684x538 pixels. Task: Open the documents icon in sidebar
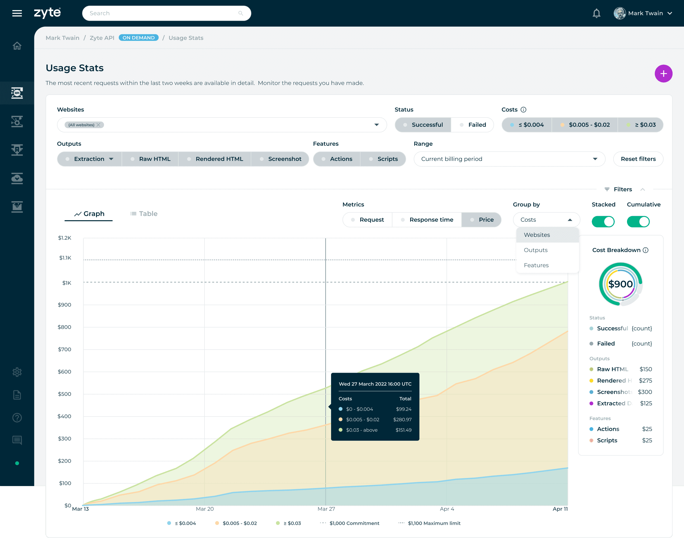[x=17, y=395]
